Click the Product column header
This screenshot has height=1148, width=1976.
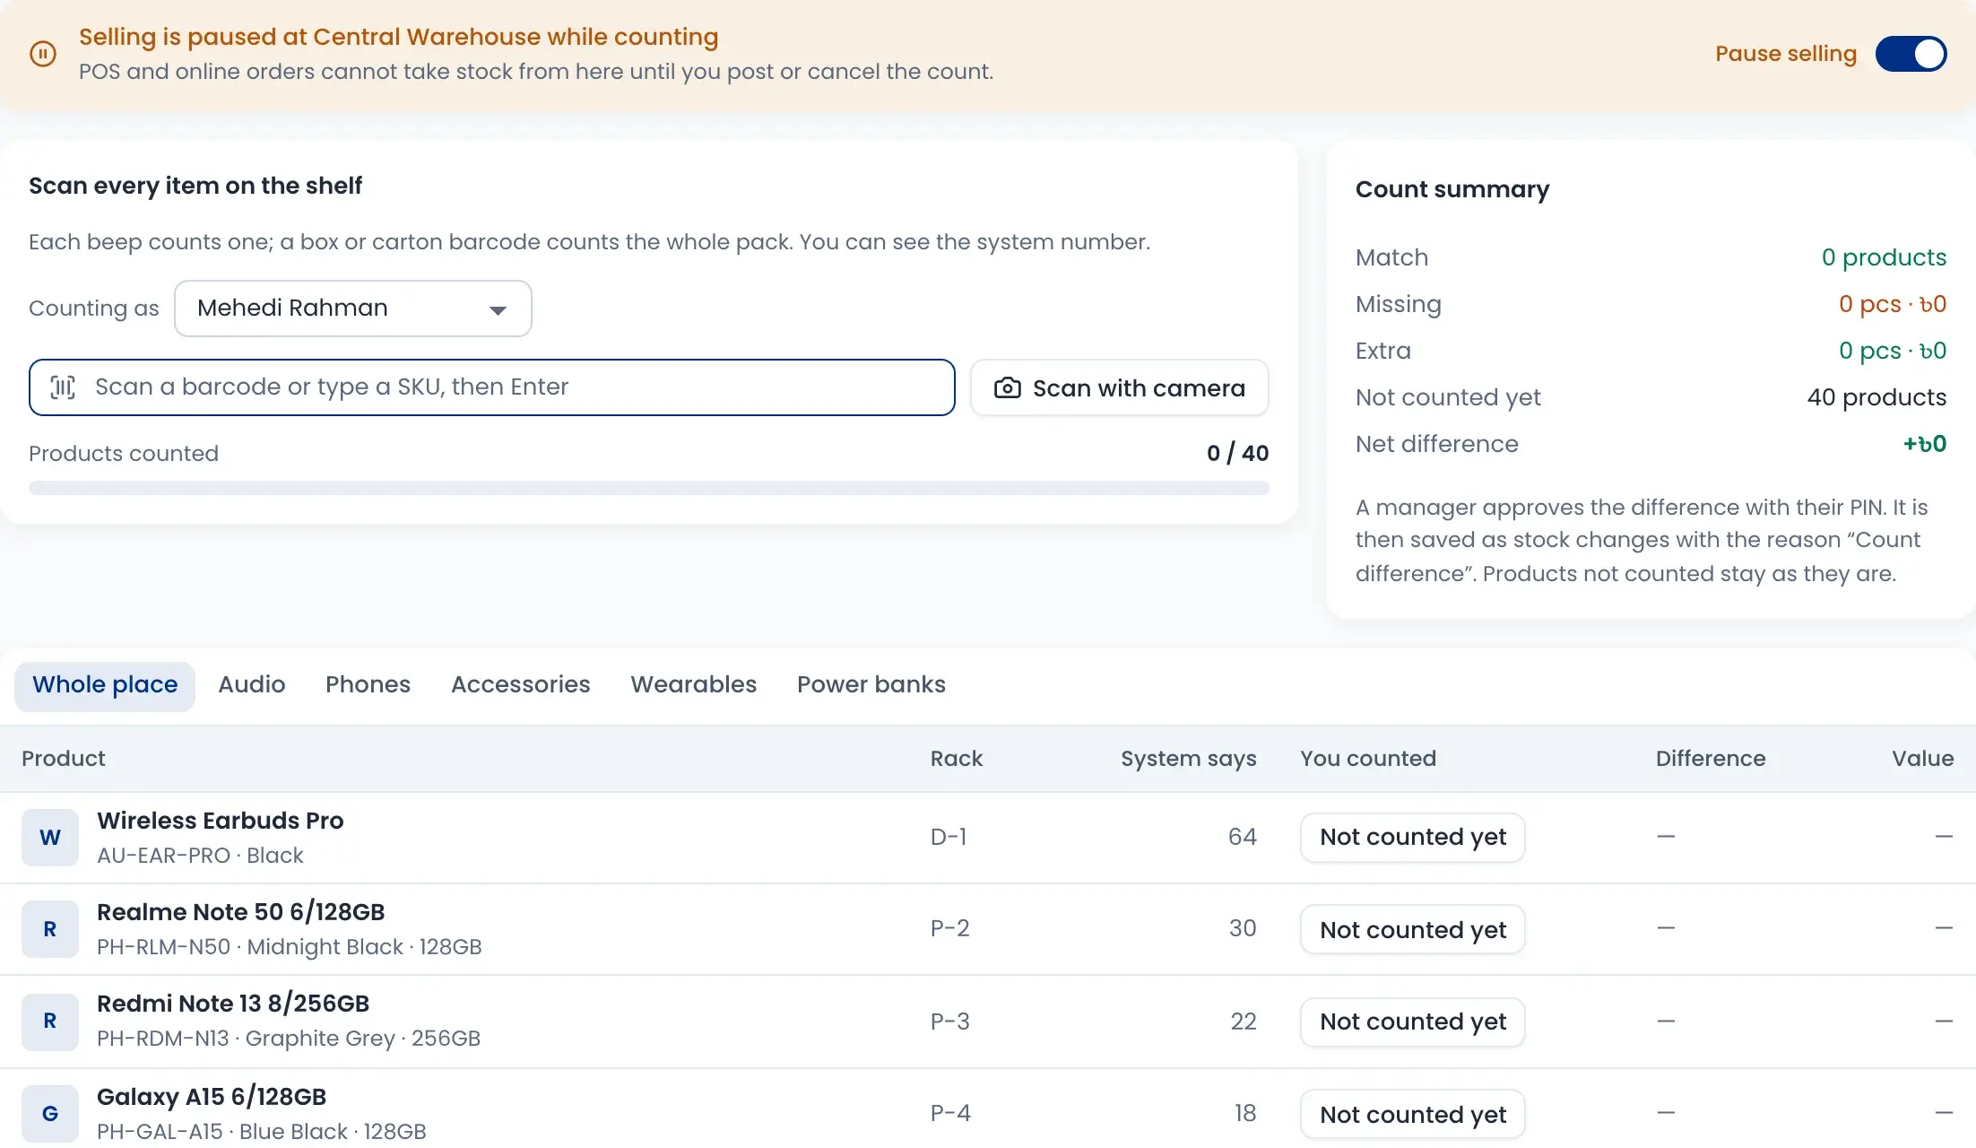tap(64, 759)
